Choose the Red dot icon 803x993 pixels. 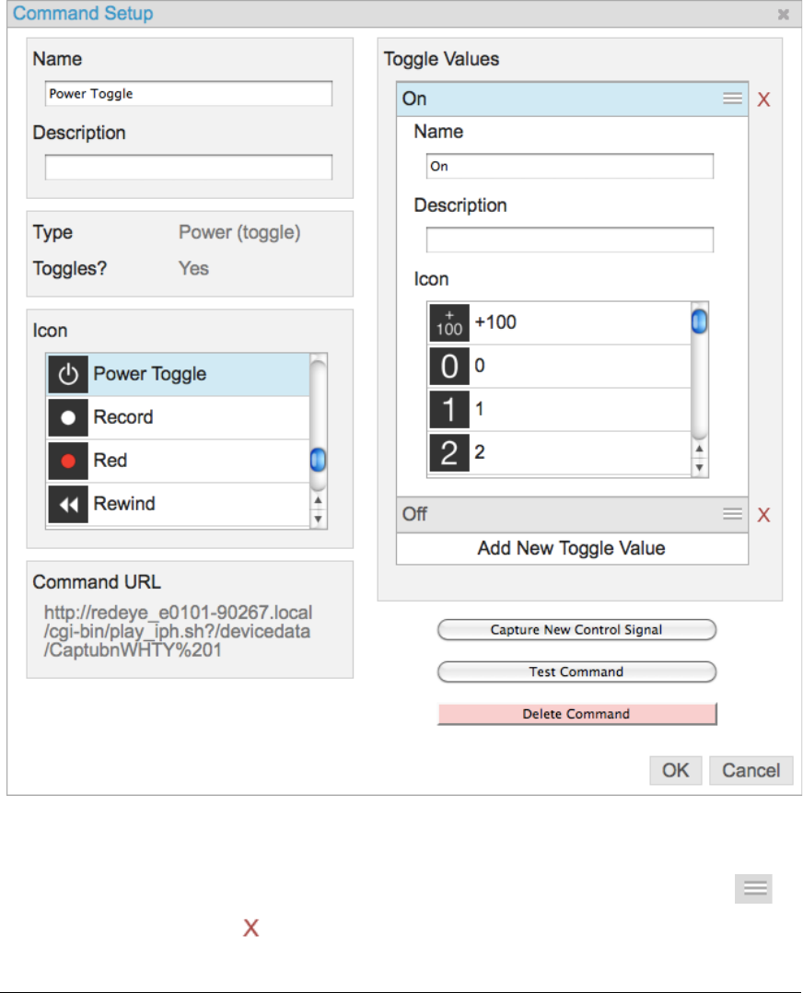(x=178, y=461)
